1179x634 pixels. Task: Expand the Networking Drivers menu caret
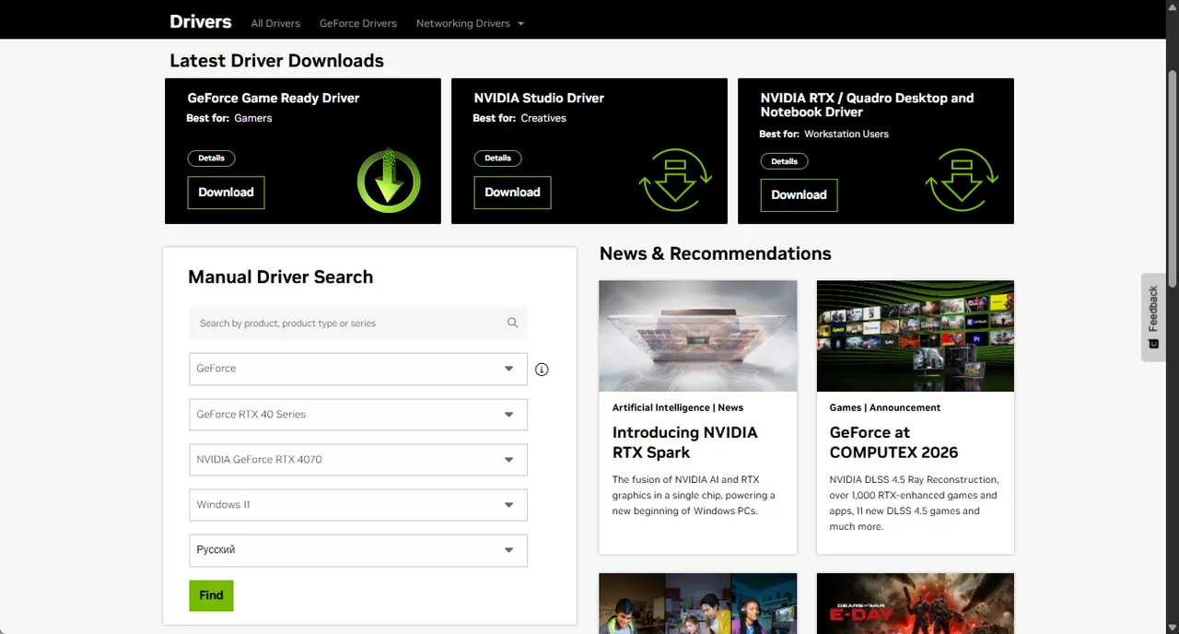520,24
